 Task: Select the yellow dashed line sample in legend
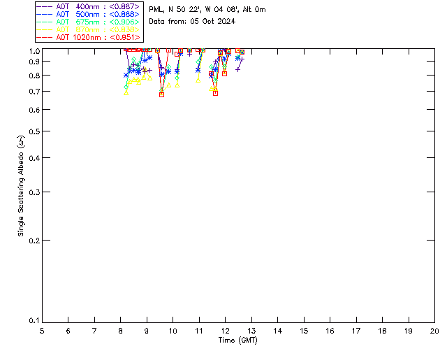point(45,29)
